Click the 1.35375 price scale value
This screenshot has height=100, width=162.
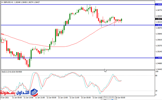pos(159,46)
